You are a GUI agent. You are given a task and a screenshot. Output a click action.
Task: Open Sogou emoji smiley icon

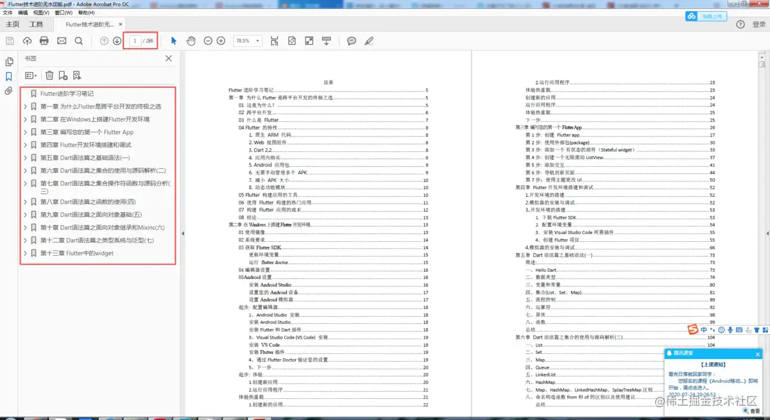click(722, 330)
